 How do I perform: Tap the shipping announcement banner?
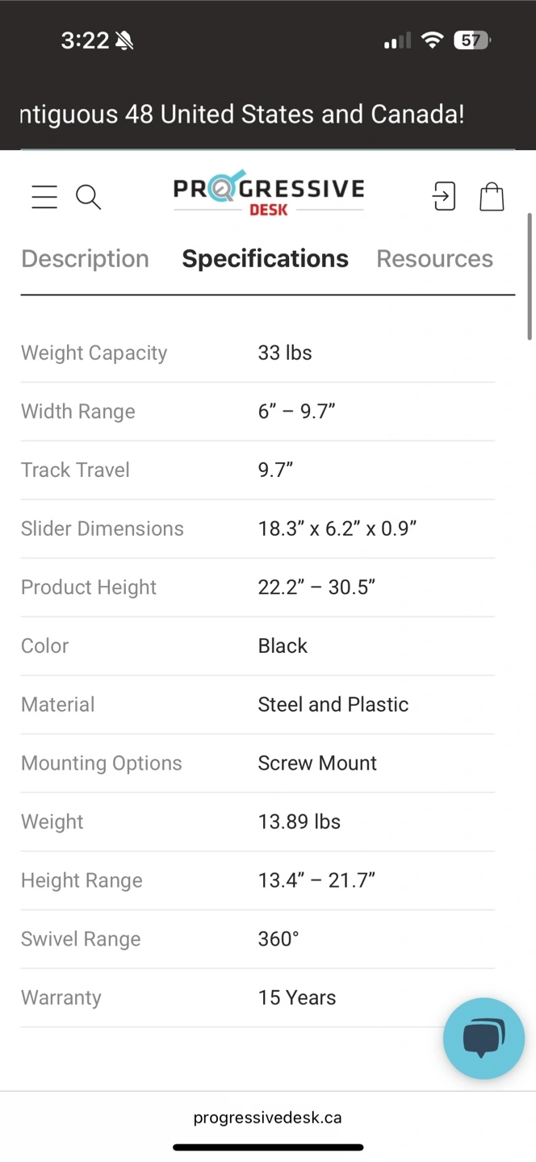pyautogui.click(x=242, y=114)
